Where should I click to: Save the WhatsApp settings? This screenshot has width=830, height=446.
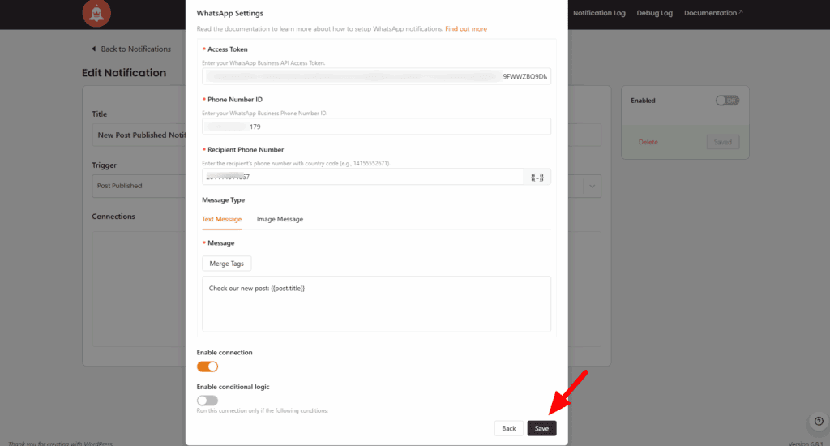tap(541, 428)
